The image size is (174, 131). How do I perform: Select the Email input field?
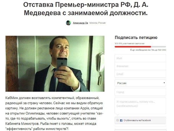[140, 74]
